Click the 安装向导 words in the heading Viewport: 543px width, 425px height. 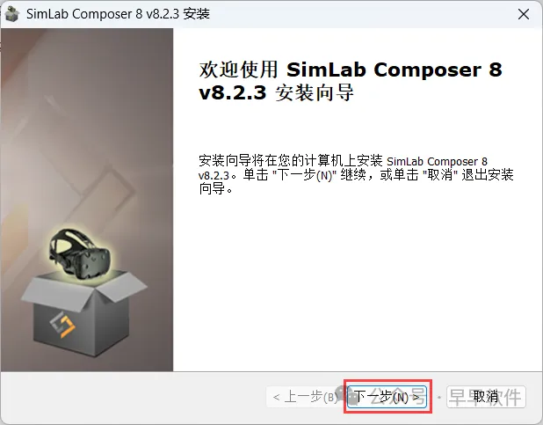tap(315, 92)
